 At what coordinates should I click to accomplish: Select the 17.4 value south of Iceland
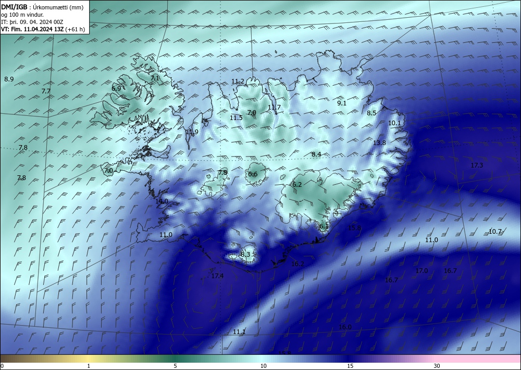[217, 276]
